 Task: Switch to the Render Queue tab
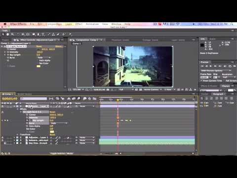click(x=25, y=94)
